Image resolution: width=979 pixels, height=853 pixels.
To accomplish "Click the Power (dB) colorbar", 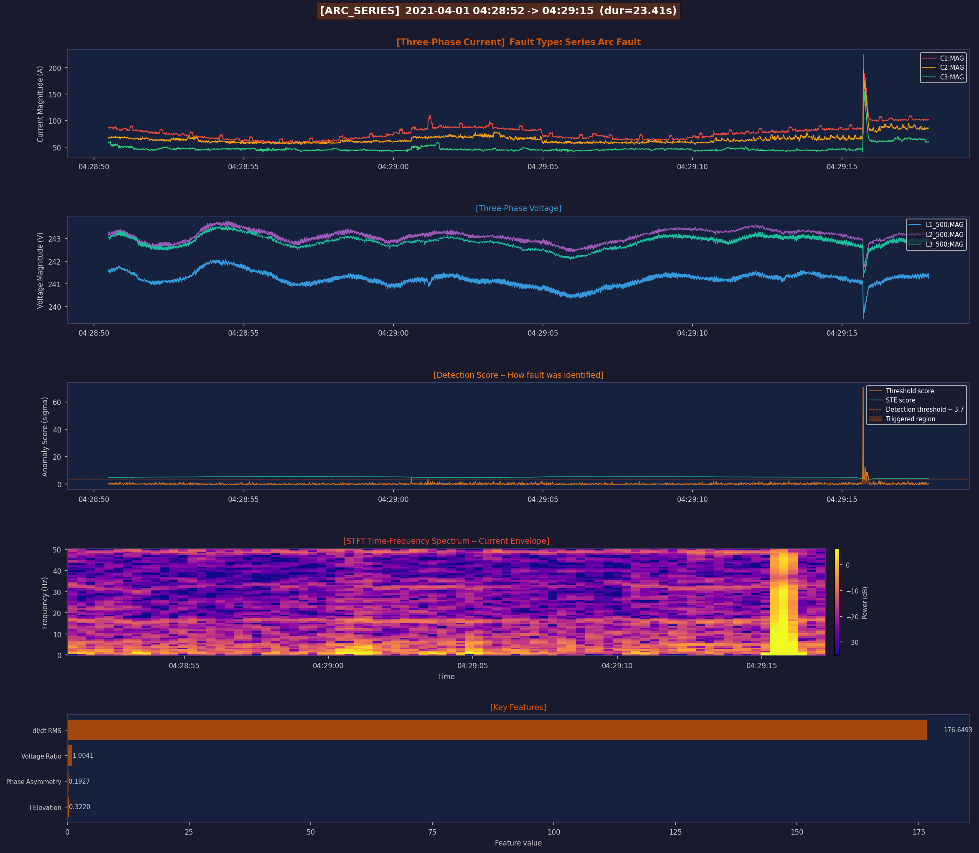I will 837,602.
